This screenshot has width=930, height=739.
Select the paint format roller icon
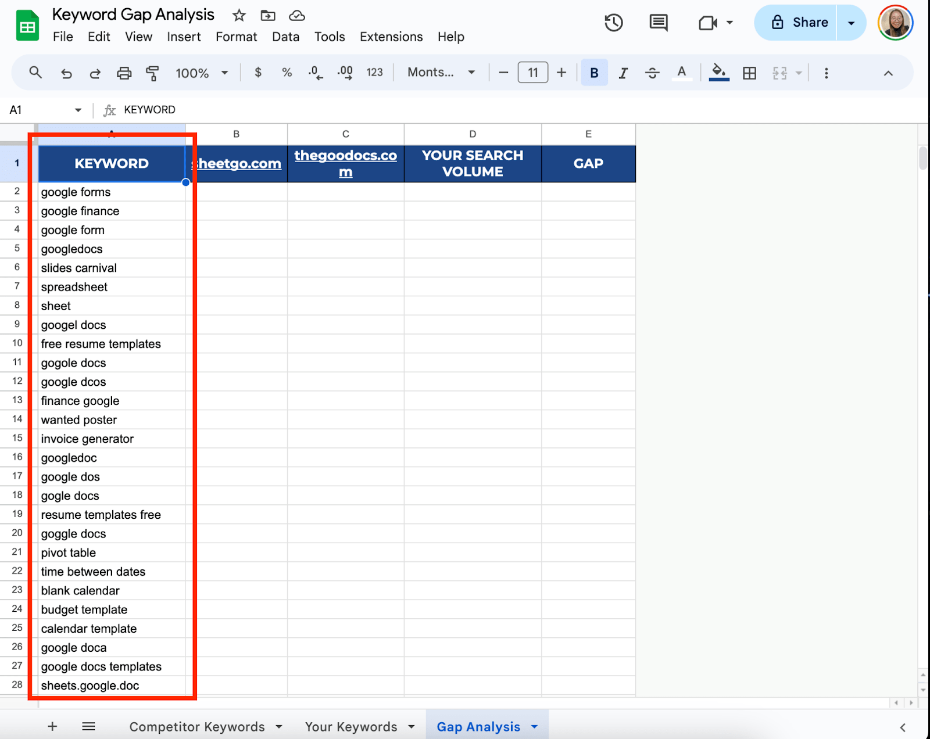coord(152,73)
